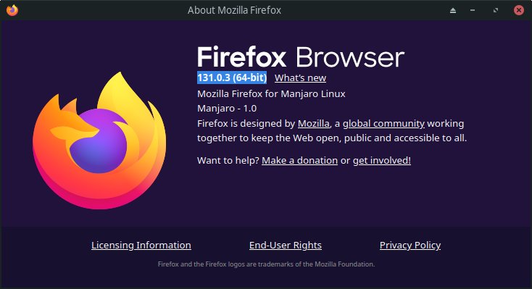Open the get involved! link
The width and height of the screenshot is (532, 289).
click(x=382, y=161)
